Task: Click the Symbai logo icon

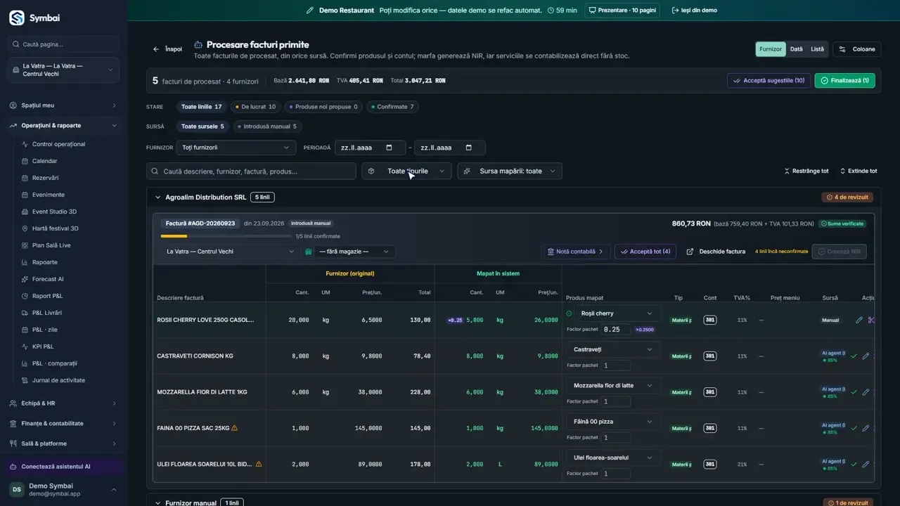Action: (x=17, y=18)
